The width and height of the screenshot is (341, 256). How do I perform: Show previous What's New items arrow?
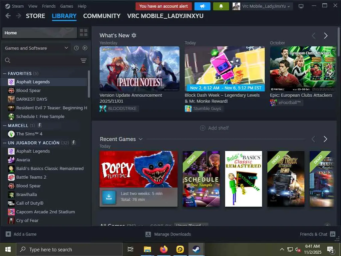pyautogui.click(x=314, y=36)
